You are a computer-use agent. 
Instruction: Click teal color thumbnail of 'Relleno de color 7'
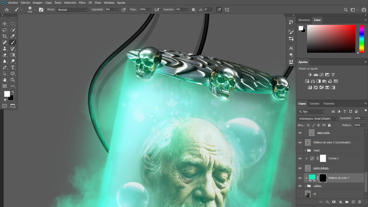pos(312,177)
